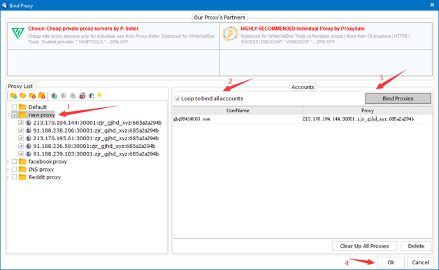Click the lightning bolt check proxy icon
The height and width of the screenshot is (270, 439).
tap(100, 96)
